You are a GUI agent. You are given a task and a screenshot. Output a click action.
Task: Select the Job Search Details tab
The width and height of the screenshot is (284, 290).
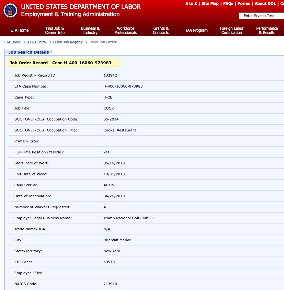(x=29, y=52)
